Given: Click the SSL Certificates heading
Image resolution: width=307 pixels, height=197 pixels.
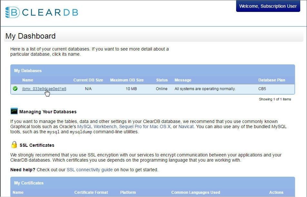Looking at the screenshot, I should click(x=37, y=145).
